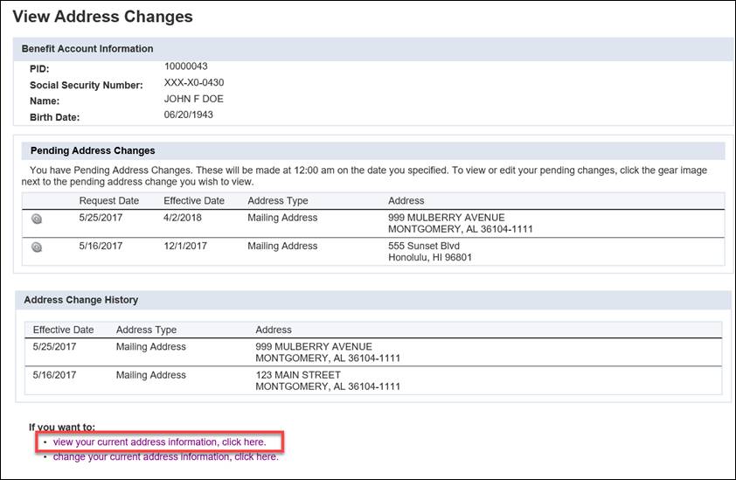Screen dimensions: 736x480
Task: Select pending row with effective date 4/2/2018
Action: click(373, 224)
